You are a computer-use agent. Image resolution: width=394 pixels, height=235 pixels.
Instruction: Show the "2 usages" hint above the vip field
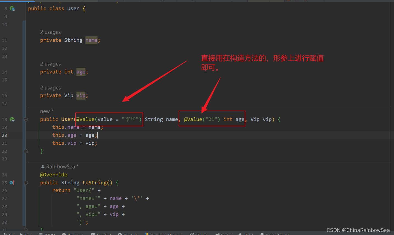[x=50, y=88]
